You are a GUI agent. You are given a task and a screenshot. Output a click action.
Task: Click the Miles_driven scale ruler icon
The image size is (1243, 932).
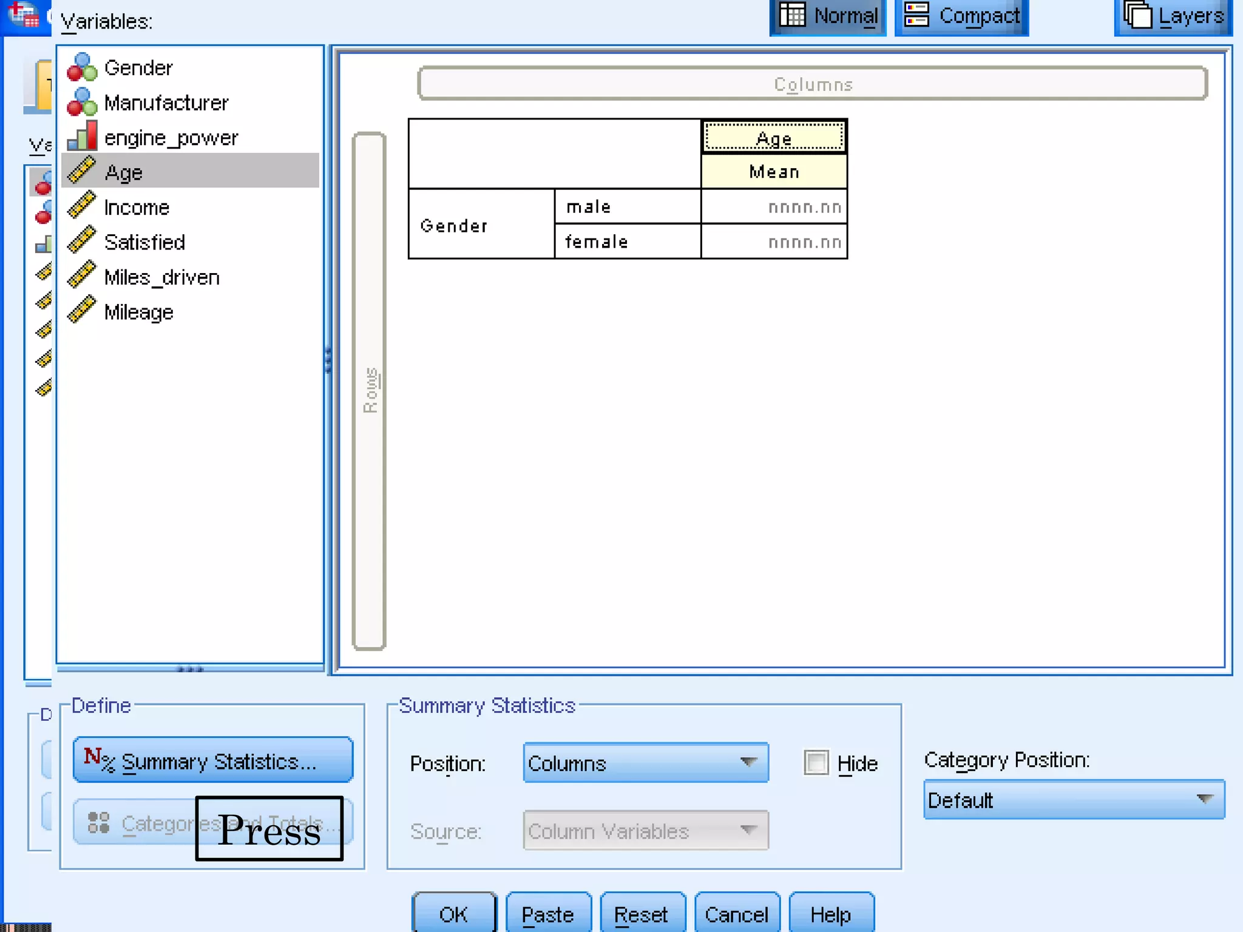click(82, 276)
